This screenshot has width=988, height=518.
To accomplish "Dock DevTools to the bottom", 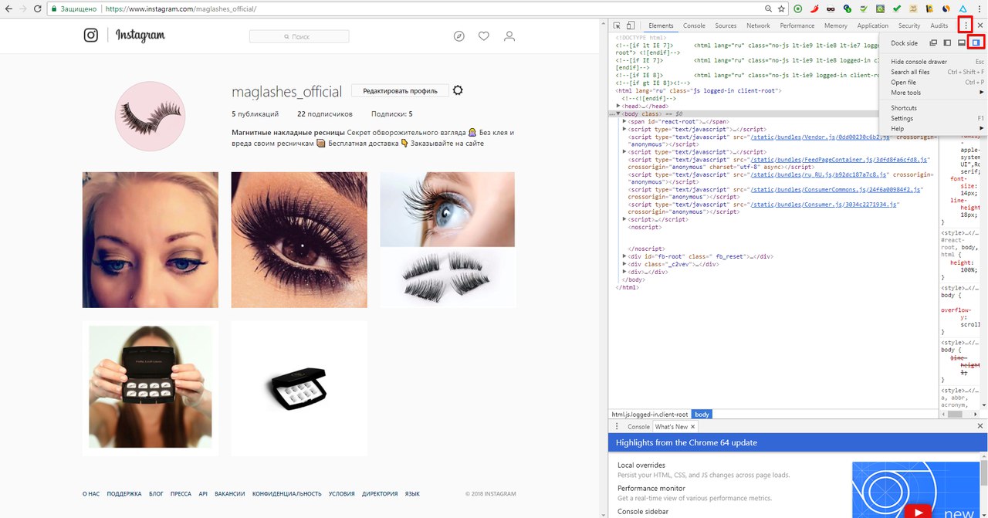I will pos(962,43).
